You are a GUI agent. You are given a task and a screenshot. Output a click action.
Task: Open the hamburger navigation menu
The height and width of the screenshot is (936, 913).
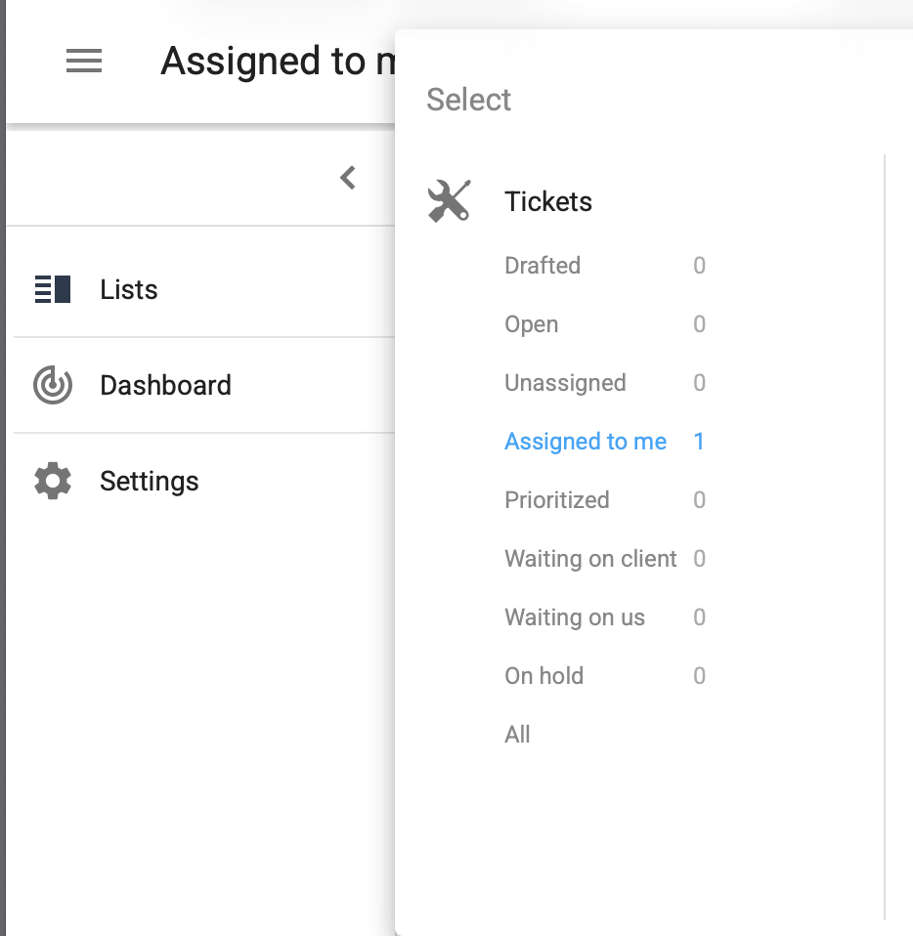pyautogui.click(x=84, y=62)
